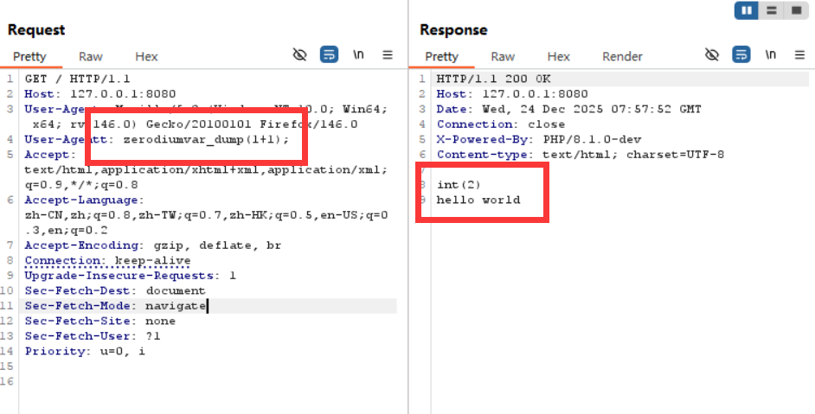This screenshot has width=815, height=414.
Task: Open Response pane hamburger options menu
Action: pos(799,54)
